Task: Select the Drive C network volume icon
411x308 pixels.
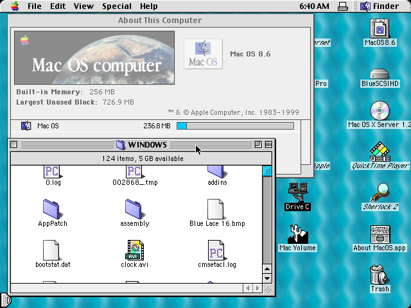Action: click(x=297, y=193)
